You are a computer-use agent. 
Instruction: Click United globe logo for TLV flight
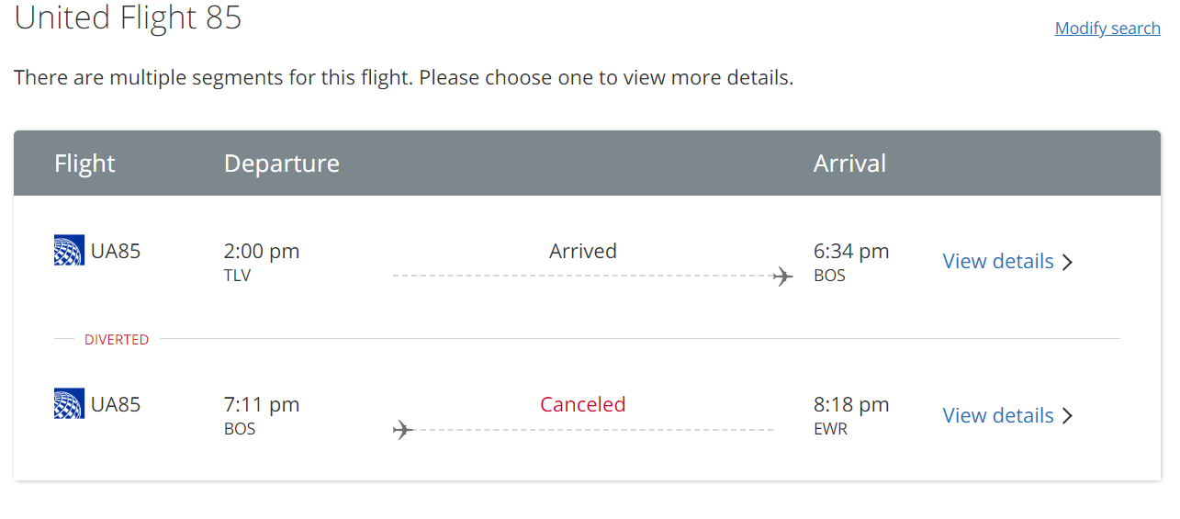click(x=69, y=250)
